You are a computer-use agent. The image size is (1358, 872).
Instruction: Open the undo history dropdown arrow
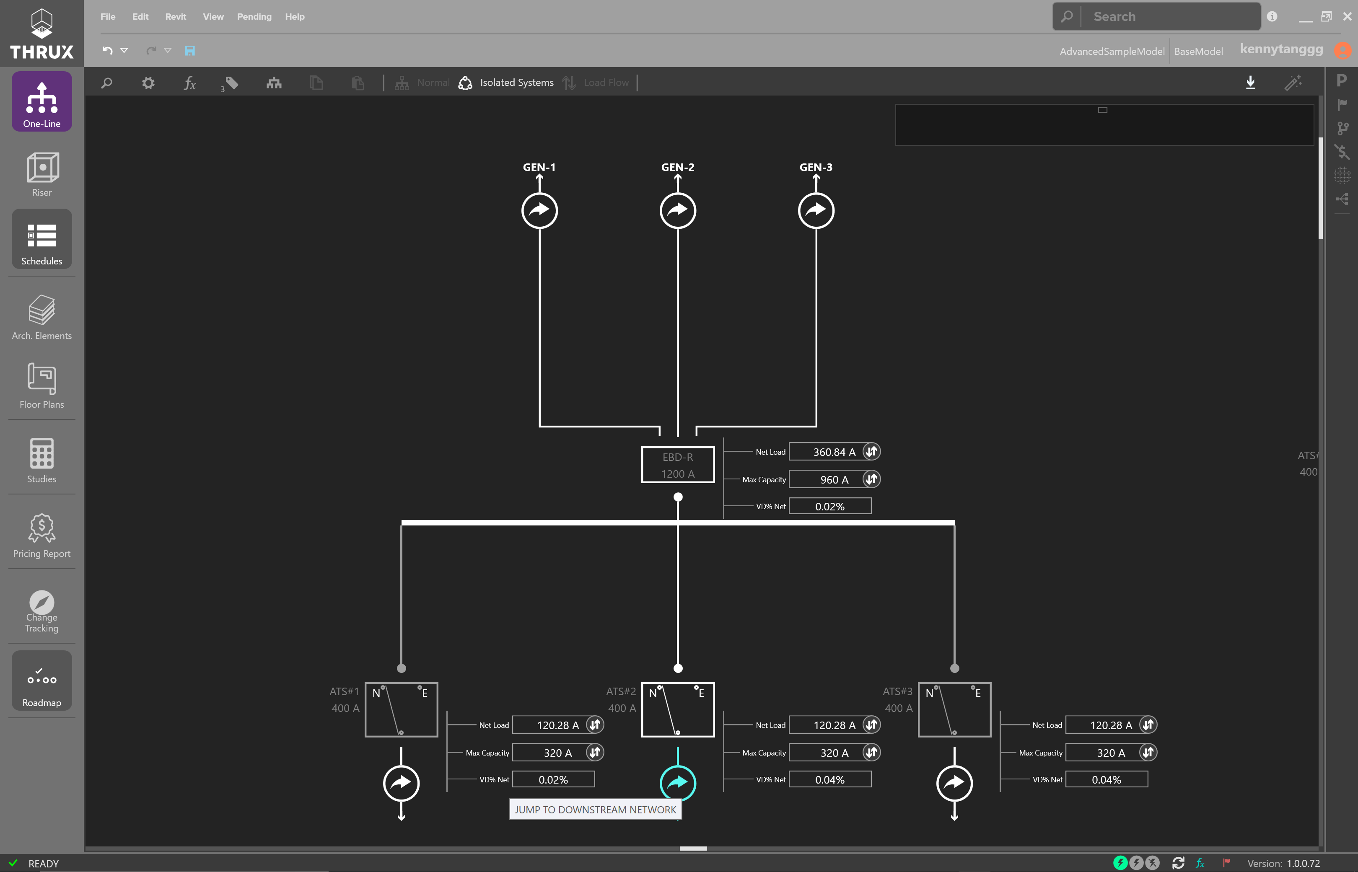click(124, 50)
